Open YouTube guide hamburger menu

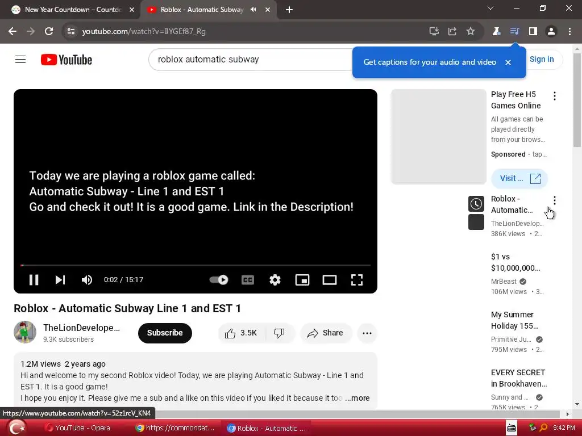[x=20, y=59]
